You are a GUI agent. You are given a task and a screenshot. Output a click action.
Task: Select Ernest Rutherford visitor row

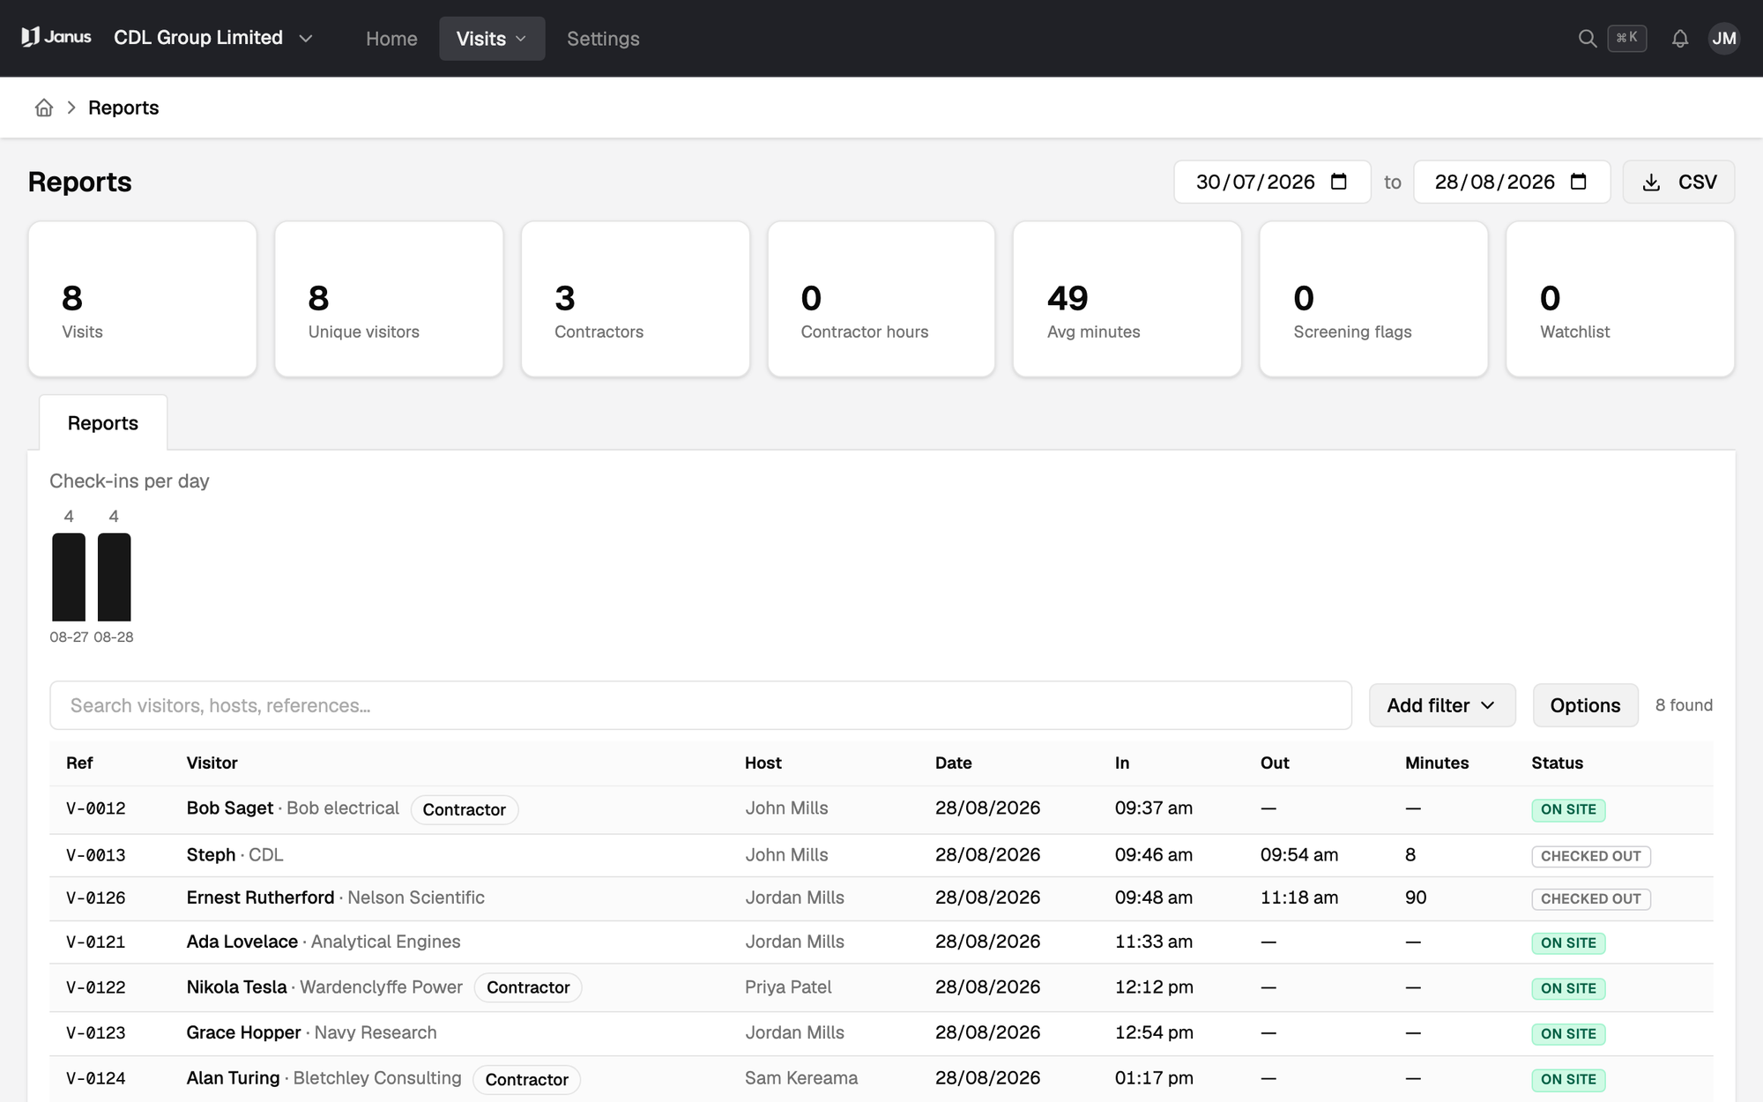point(881,898)
